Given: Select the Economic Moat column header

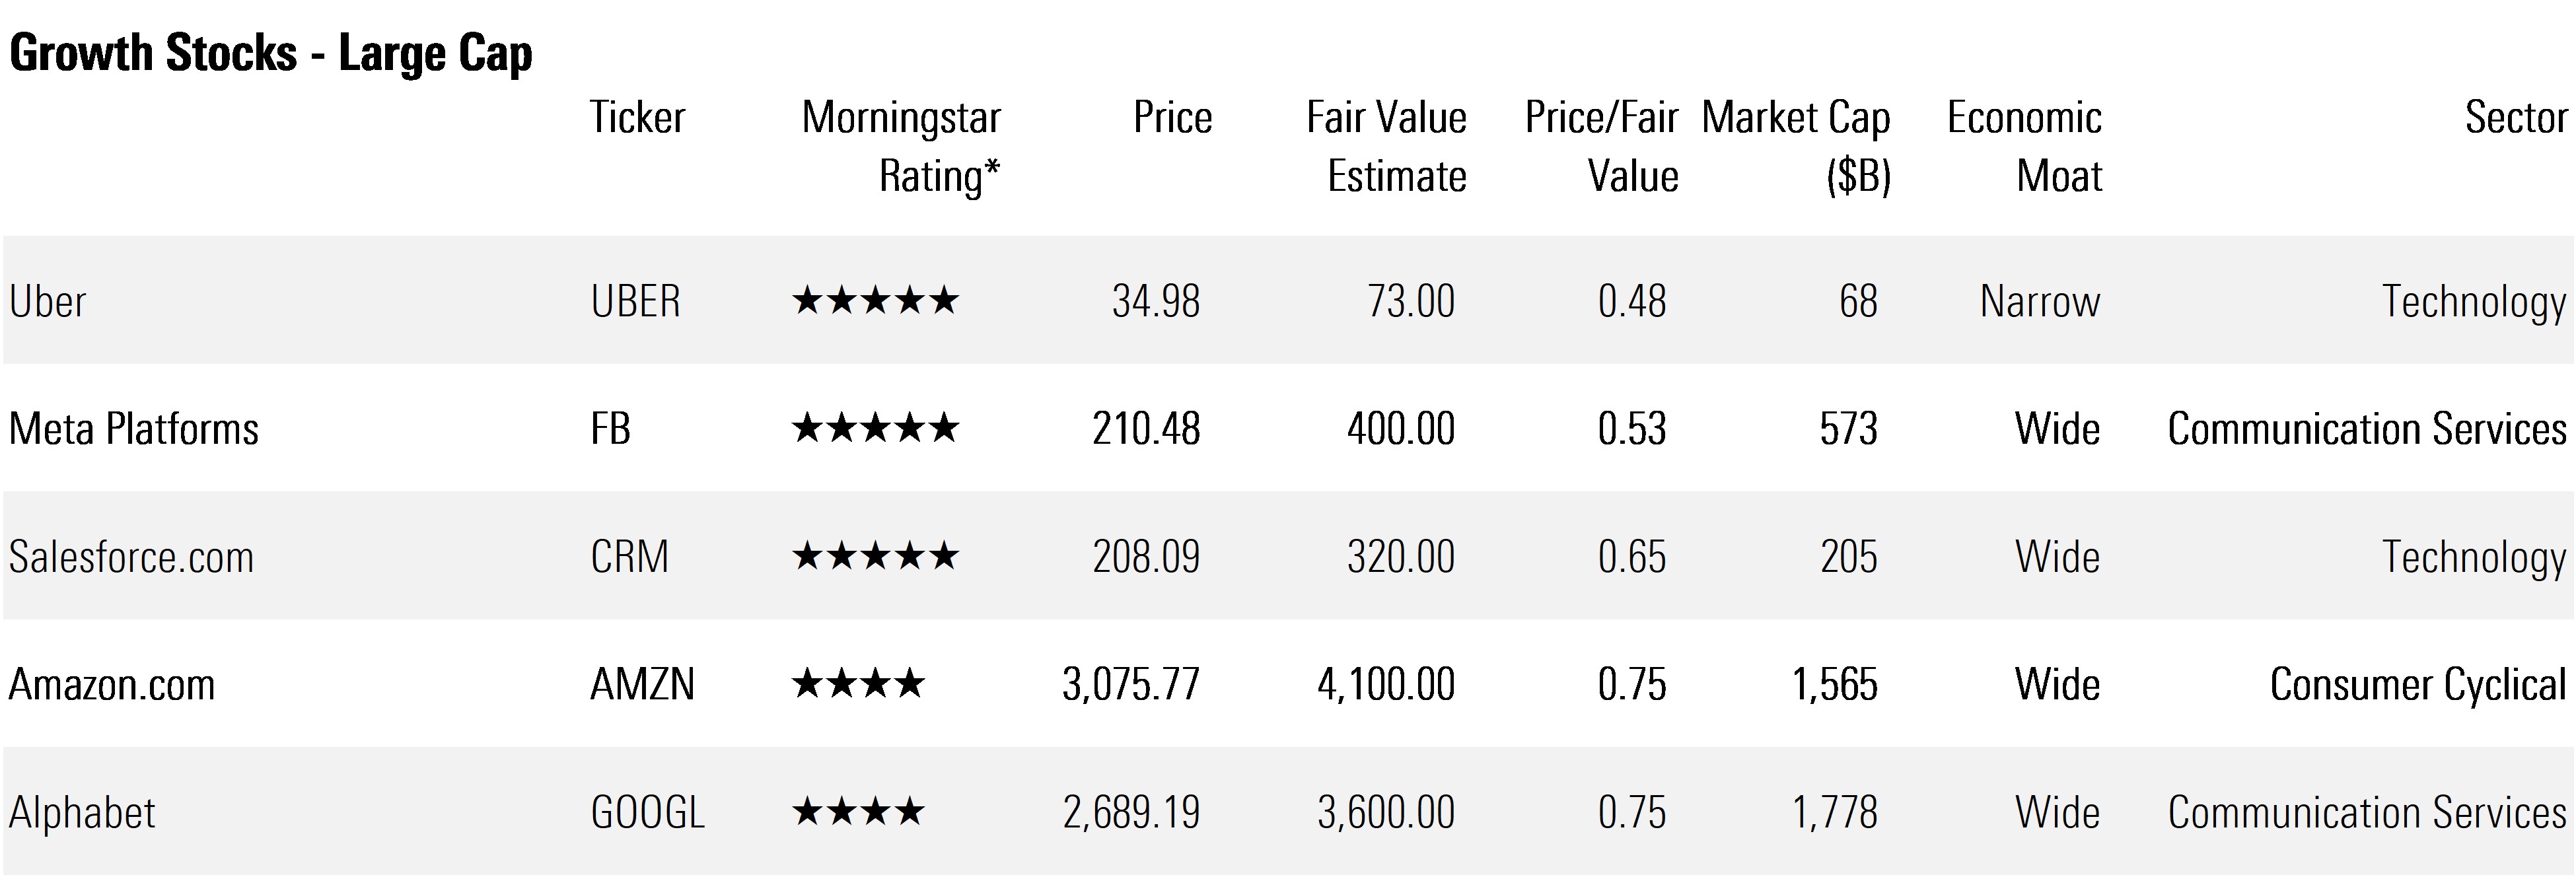Looking at the screenshot, I should click(x=2024, y=146).
